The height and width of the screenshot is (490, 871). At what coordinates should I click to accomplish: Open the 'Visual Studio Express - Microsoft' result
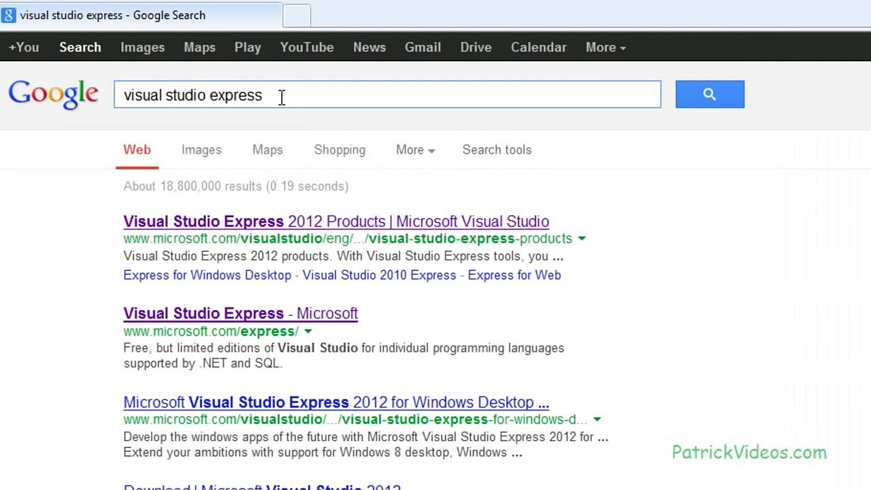click(240, 313)
